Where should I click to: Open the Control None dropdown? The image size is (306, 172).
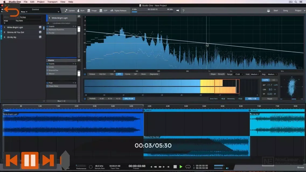pyautogui.click(x=24, y=12)
